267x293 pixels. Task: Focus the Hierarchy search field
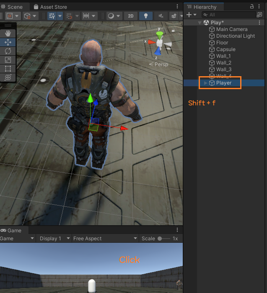[x=228, y=15]
